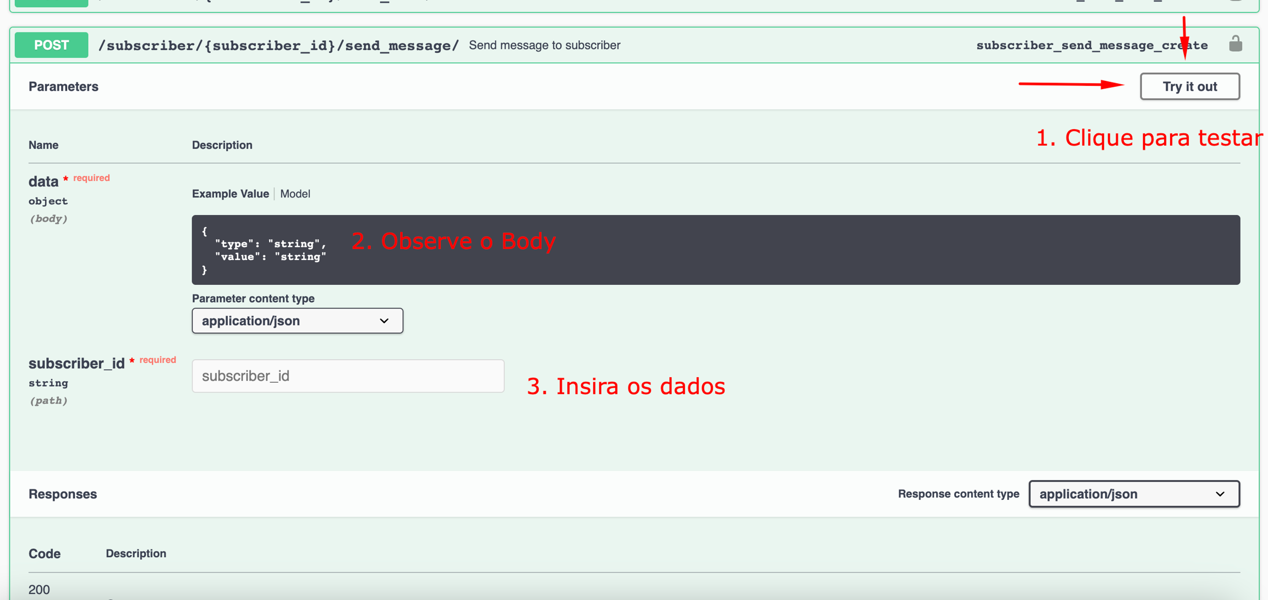Click the /subscriber/{subscriber_id}/send_message/ path
The image size is (1268, 600).
pos(278,46)
